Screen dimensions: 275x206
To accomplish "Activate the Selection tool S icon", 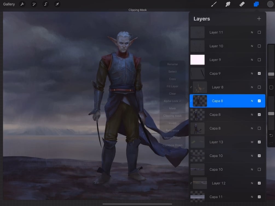I will [46, 4].
